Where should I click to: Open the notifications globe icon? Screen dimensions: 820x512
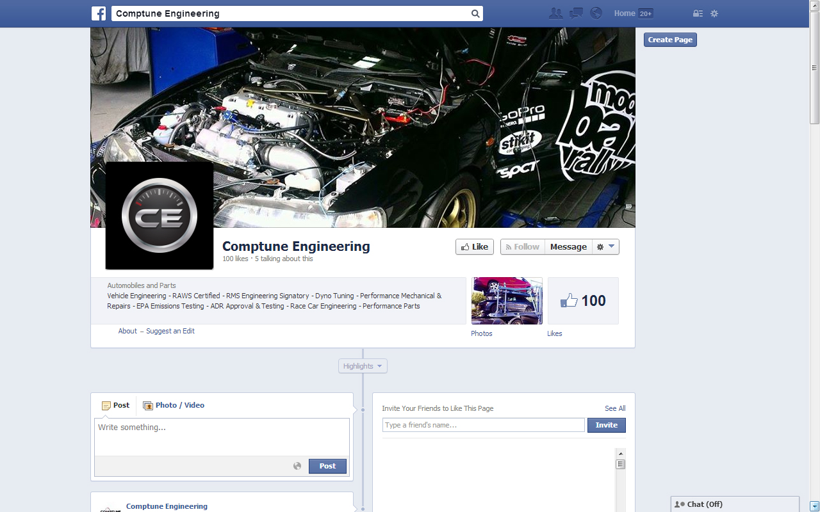pyautogui.click(x=596, y=13)
